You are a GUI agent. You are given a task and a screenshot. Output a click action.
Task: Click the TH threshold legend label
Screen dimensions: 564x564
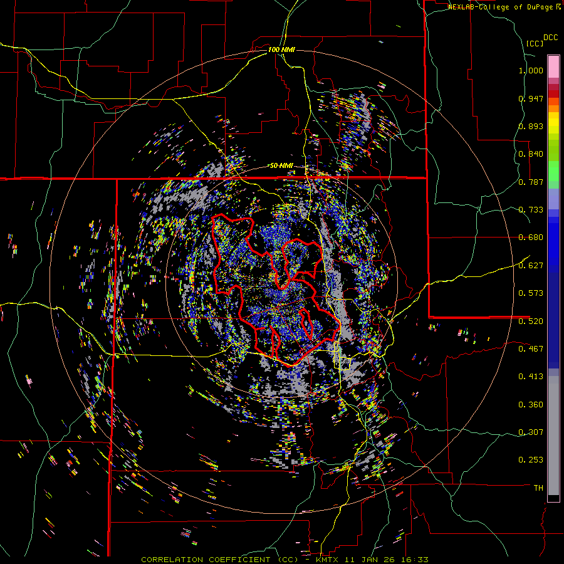538,488
